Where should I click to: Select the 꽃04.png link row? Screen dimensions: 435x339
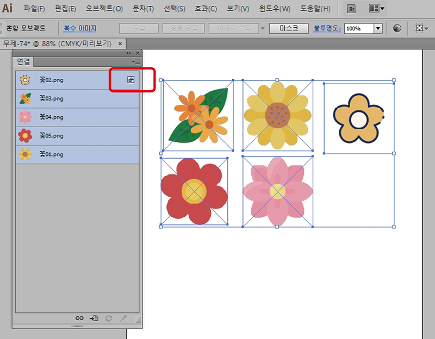click(x=77, y=117)
